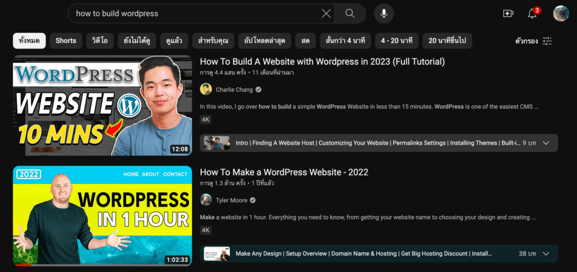This screenshot has width=577, height=272.
Task: Open the create video camera icon
Action: [508, 14]
